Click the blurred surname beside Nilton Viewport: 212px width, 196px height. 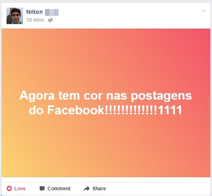coord(52,12)
